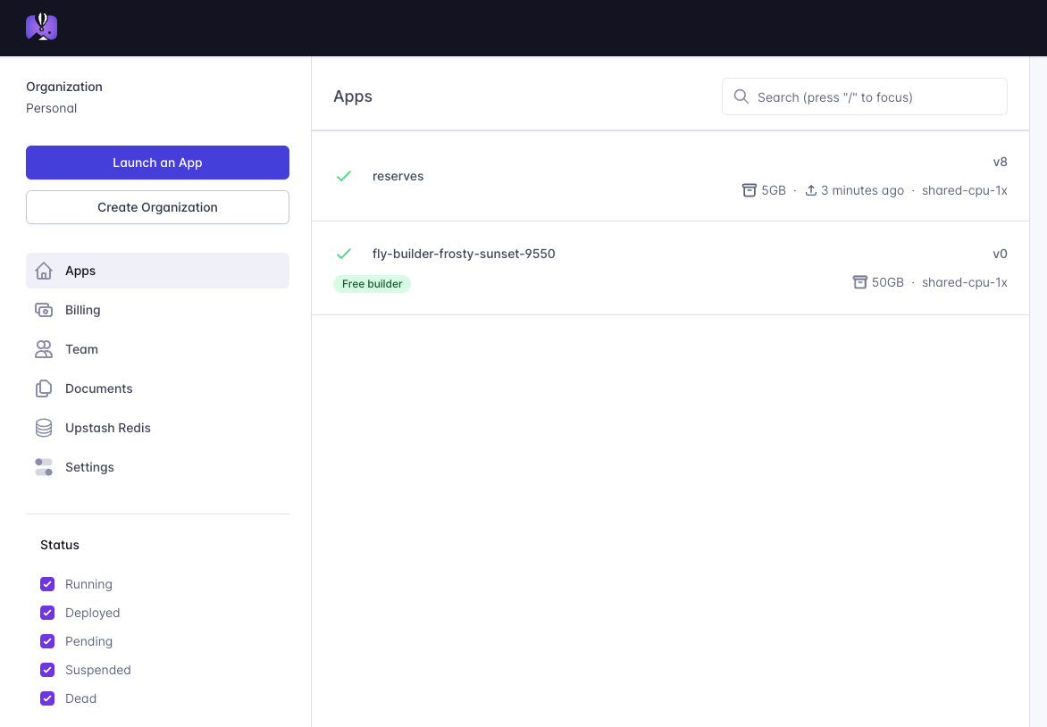The width and height of the screenshot is (1047, 727).
Task: Click the Team people icon
Action: pyautogui.click(x=44, y=348)
